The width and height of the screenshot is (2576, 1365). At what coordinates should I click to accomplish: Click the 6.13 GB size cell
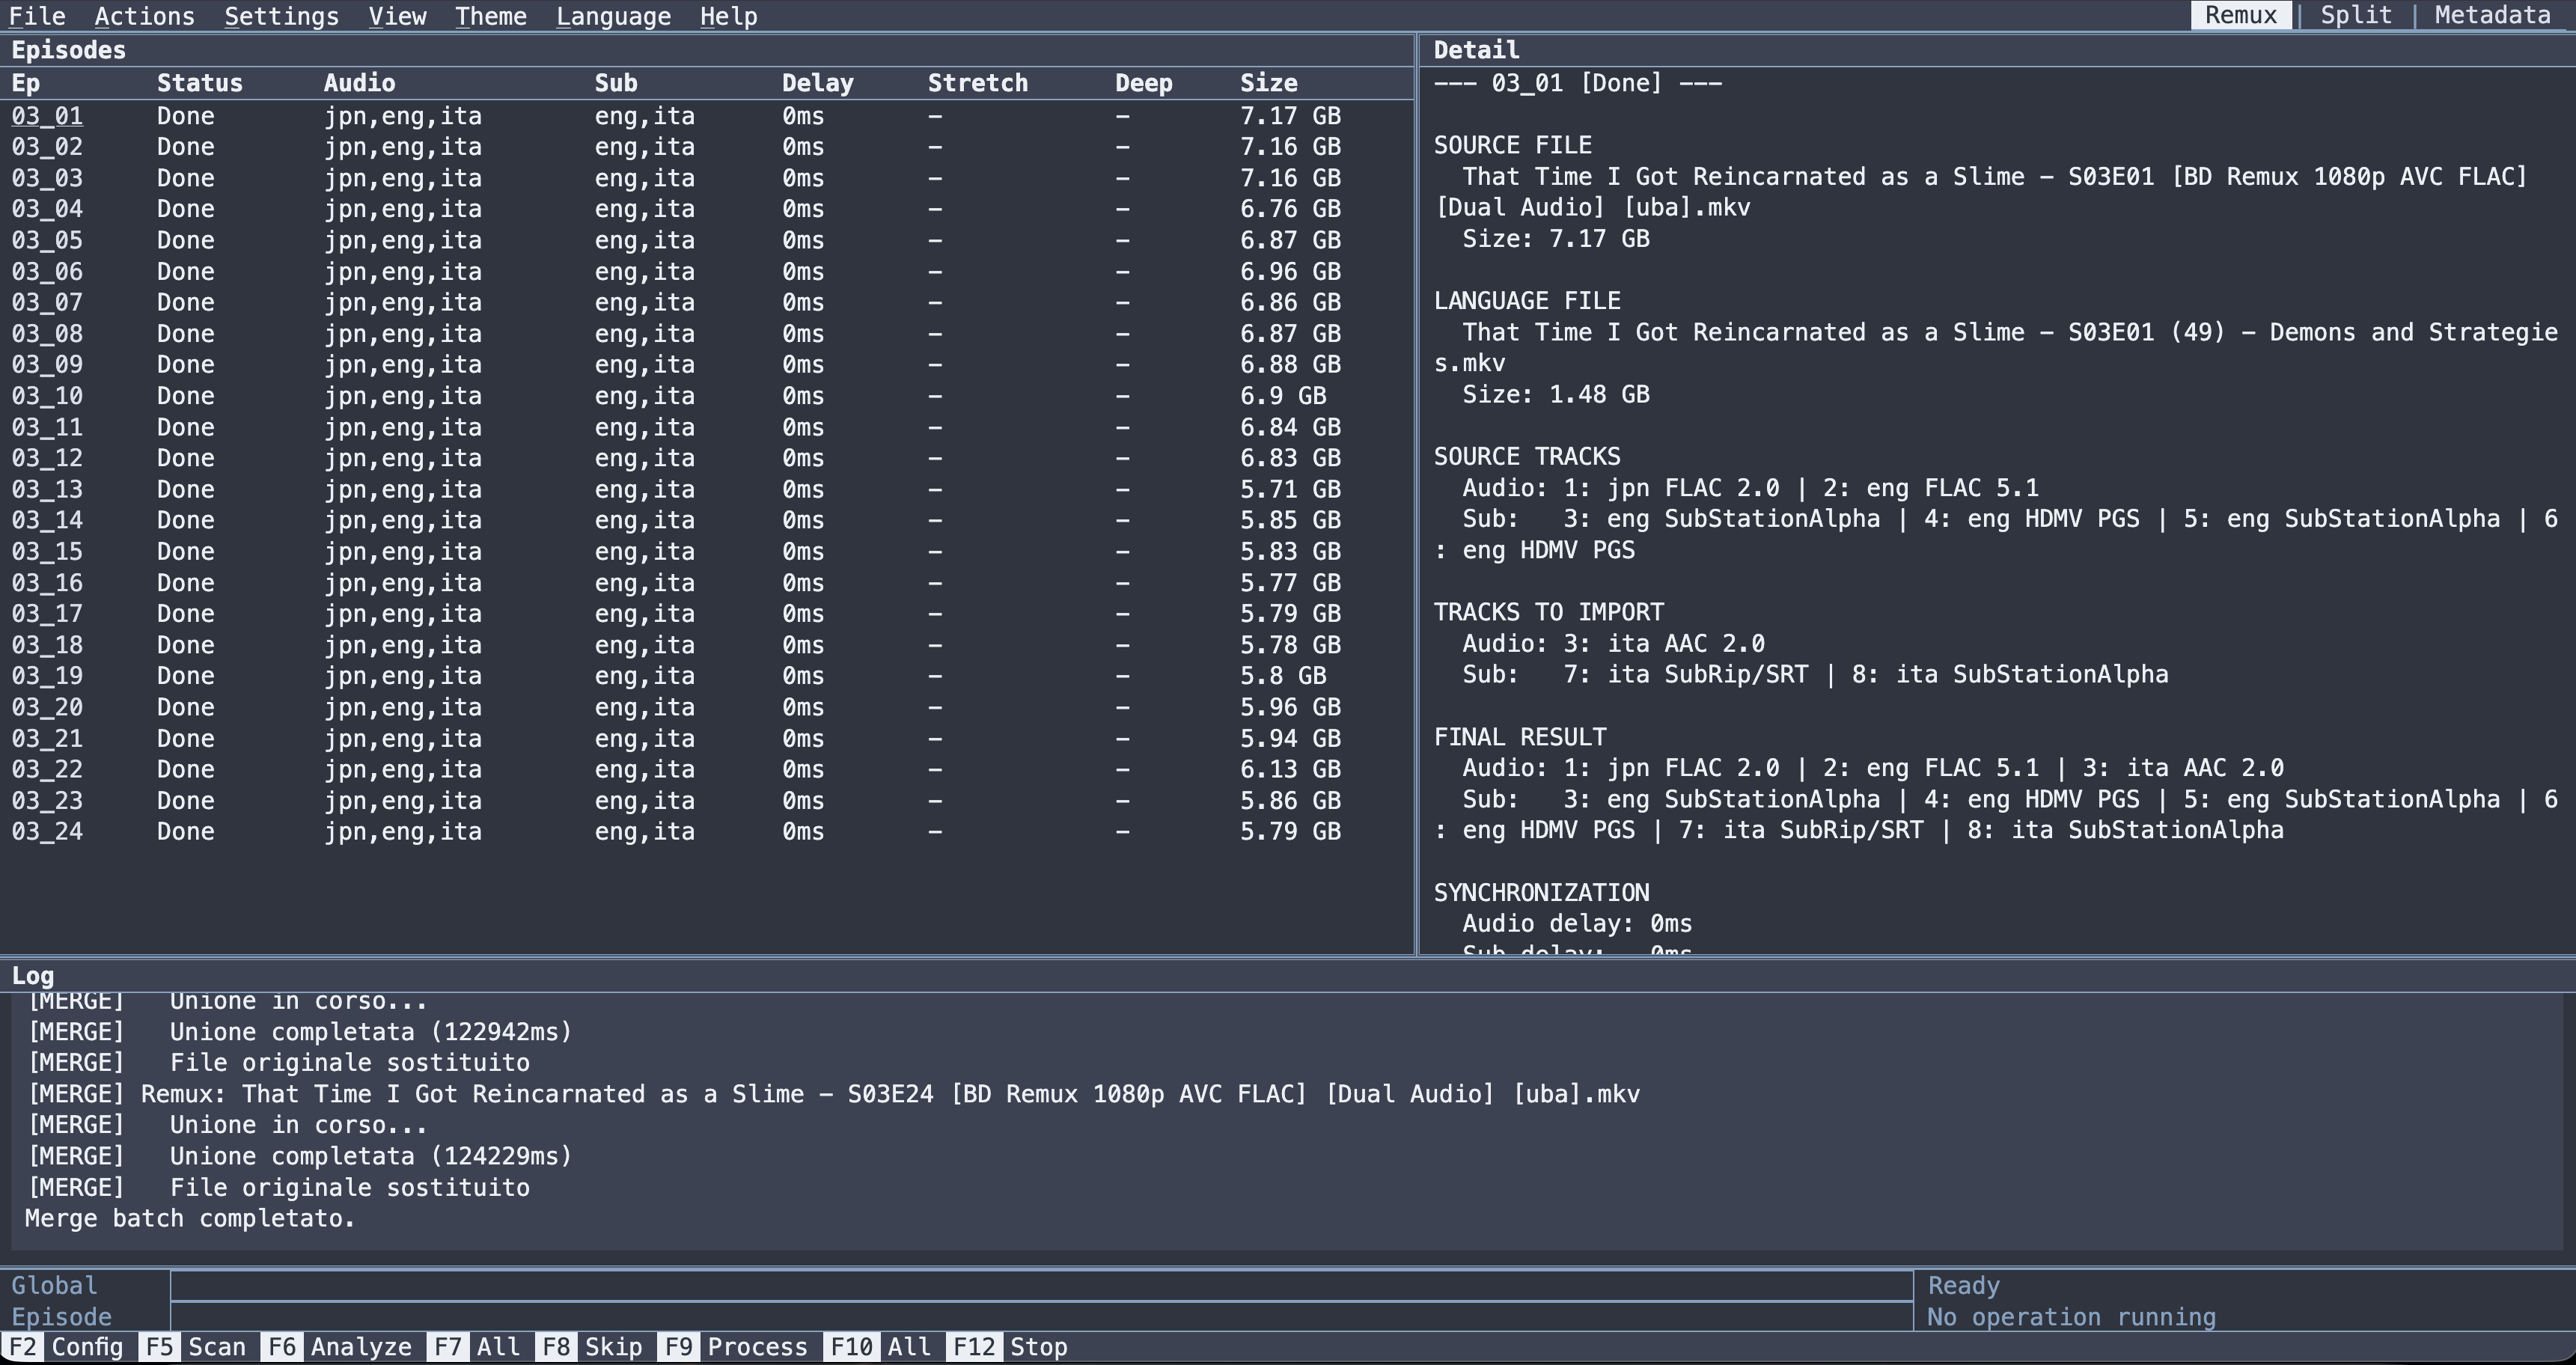(1291, 770)
